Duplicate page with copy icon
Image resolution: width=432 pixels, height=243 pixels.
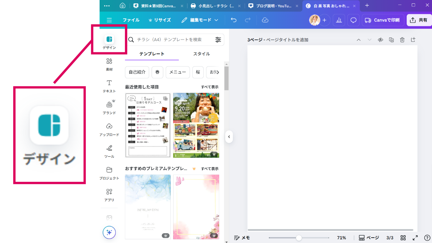(391, 40)
